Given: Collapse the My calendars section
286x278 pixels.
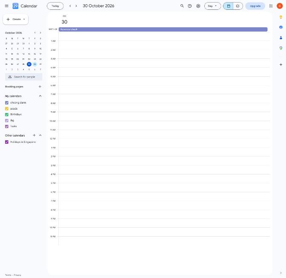Looking at the screenshot, I should click(40, 96).
